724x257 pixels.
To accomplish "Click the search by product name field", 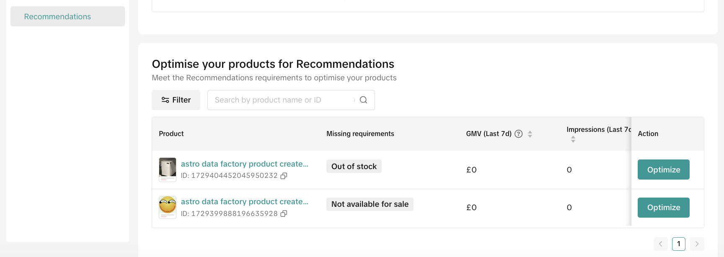I will [x=281, y=100].
